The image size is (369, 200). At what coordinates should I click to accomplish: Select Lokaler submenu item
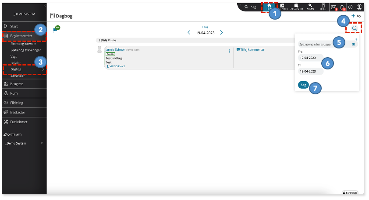click(15, 63)
